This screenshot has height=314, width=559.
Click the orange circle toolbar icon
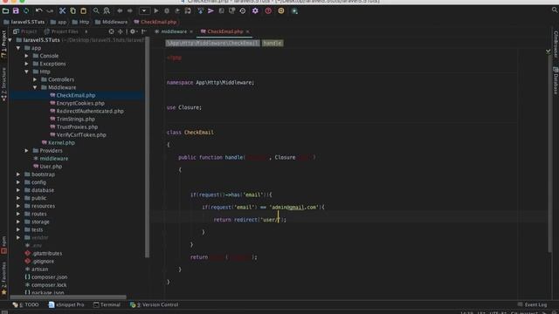tap(281, 11)
